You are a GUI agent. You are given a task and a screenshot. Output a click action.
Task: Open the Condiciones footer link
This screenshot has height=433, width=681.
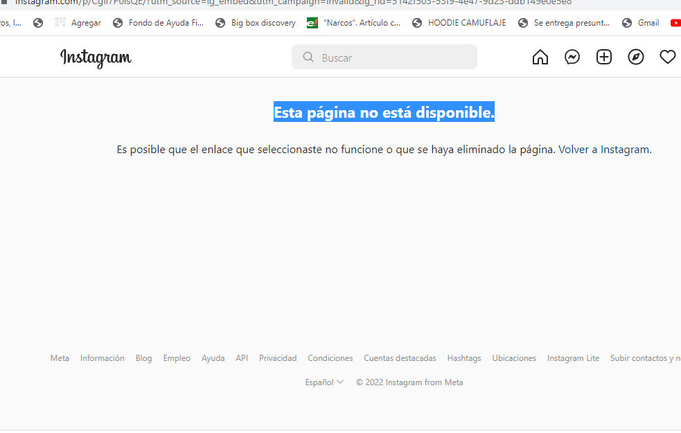pos(330,358)
